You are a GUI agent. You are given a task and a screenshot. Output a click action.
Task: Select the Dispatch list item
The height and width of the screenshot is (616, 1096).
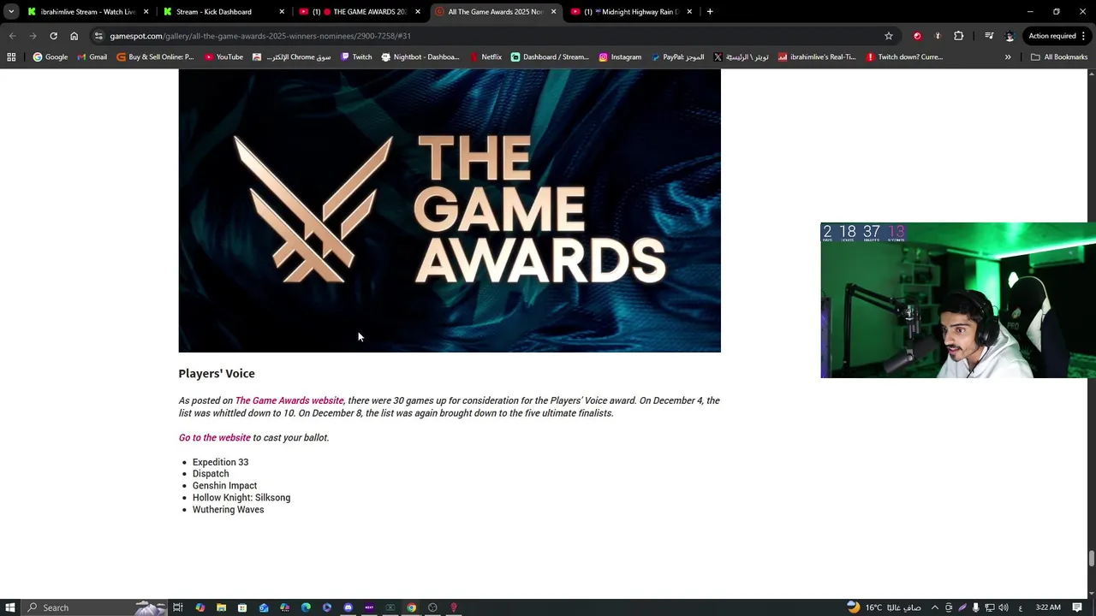[x=211, y=474]
